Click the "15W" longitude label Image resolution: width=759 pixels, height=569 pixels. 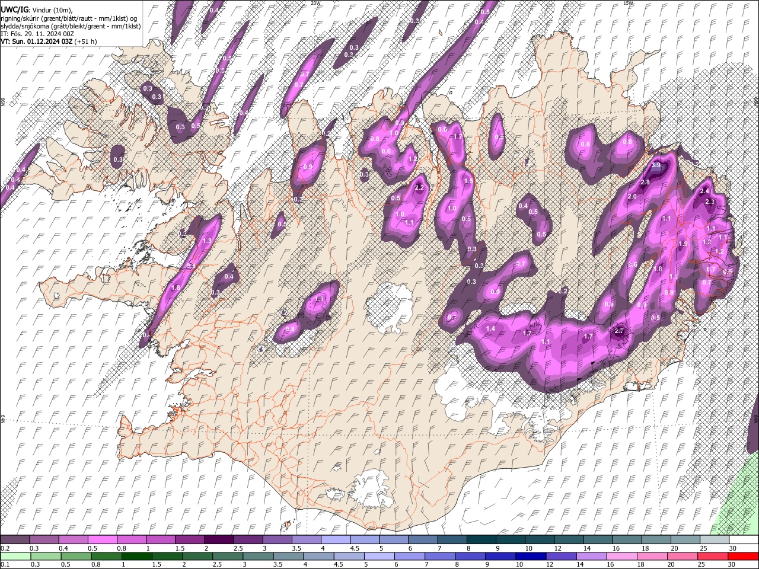click(x=628, y=3)
